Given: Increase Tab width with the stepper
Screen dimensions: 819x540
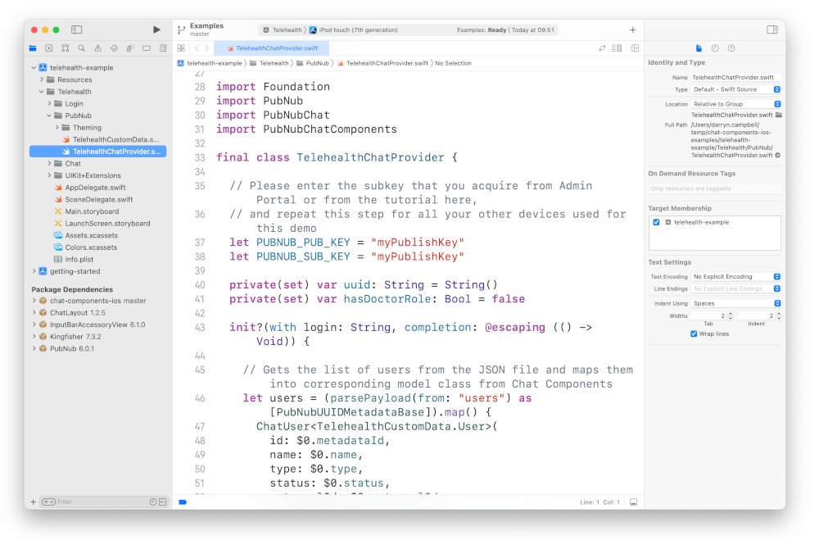Looking at the screenshot, I should [x=731, y=312].
